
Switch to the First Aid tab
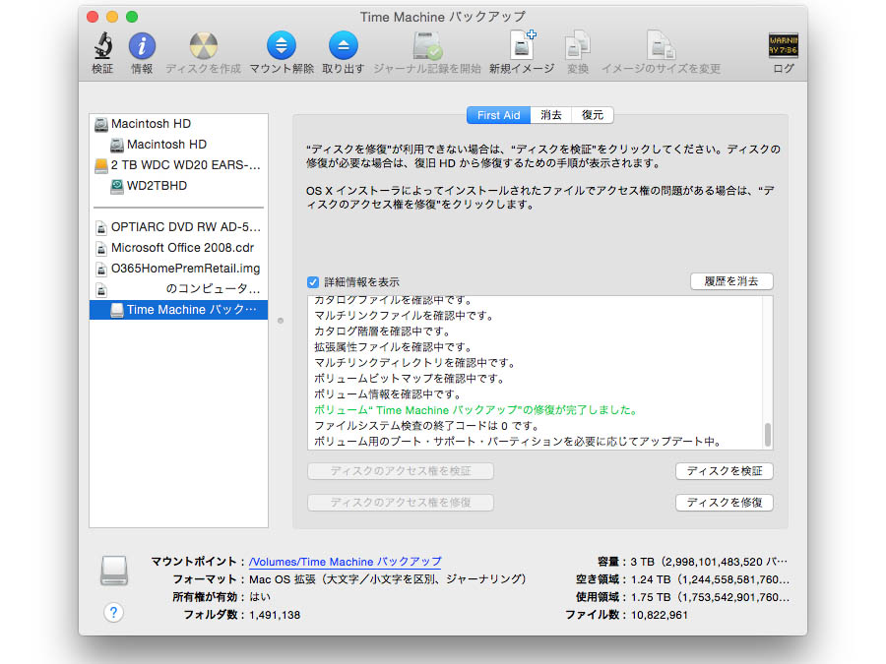498,115
